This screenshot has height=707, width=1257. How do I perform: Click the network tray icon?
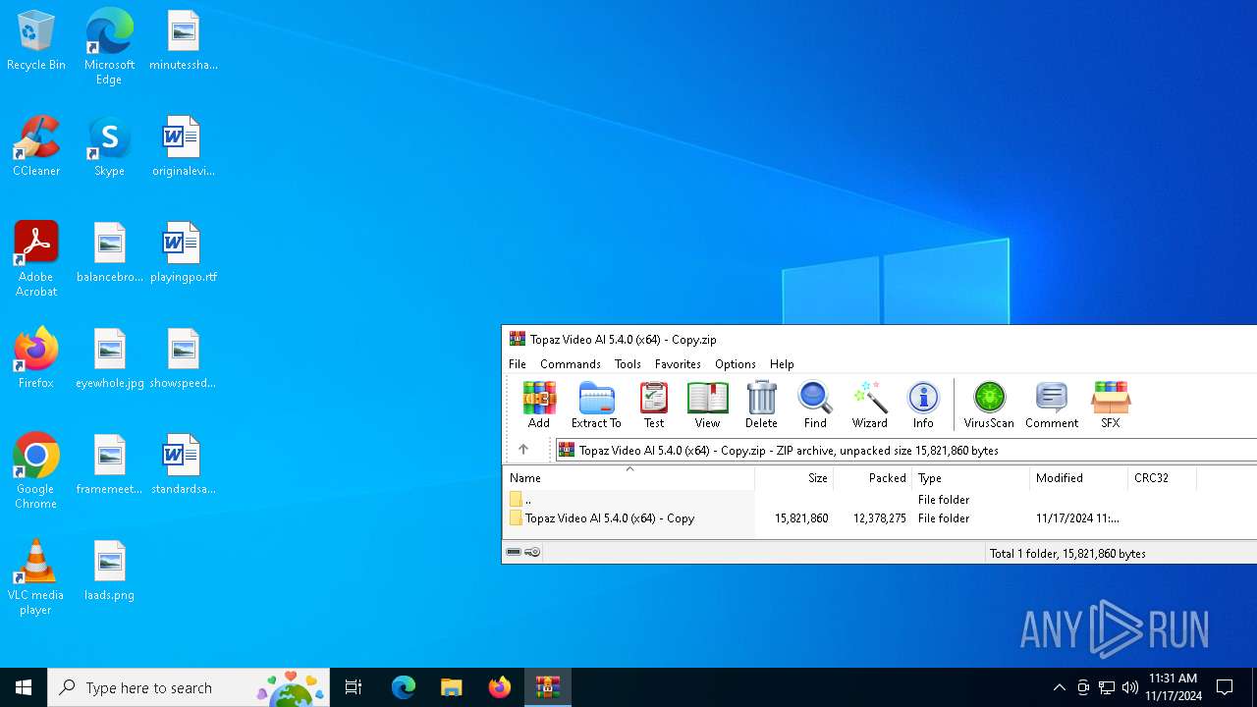1107,687
